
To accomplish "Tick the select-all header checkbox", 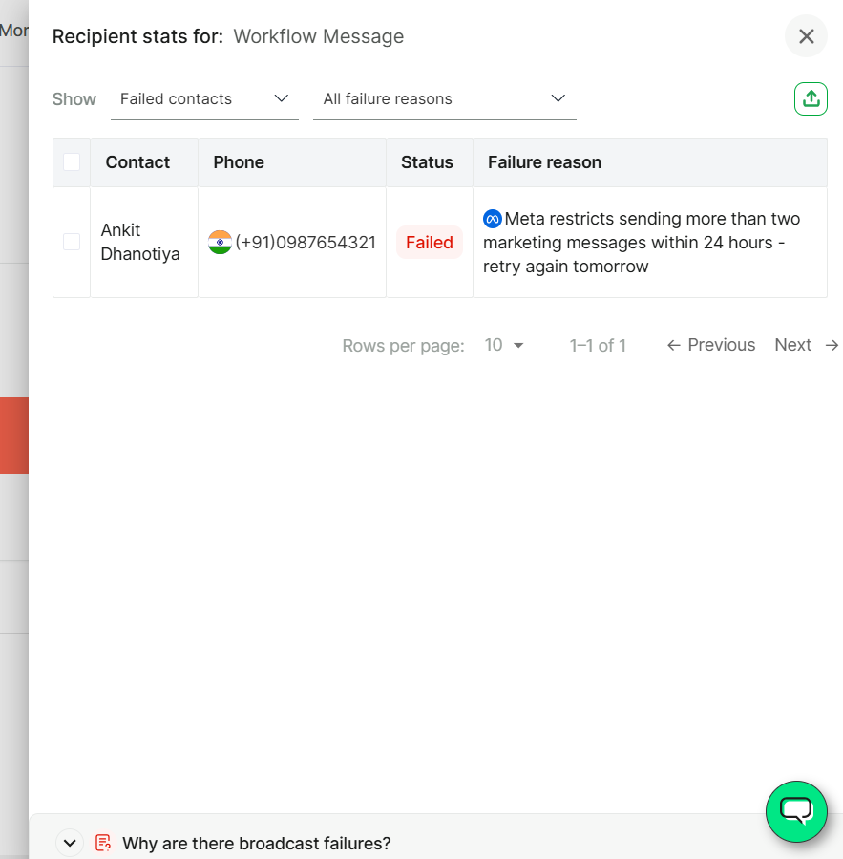I will [x=72, y=162].
